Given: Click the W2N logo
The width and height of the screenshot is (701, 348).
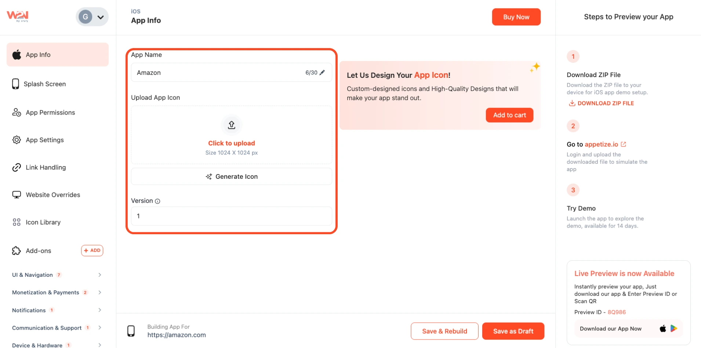Looking at the screenshot, I should click(18, 16).
